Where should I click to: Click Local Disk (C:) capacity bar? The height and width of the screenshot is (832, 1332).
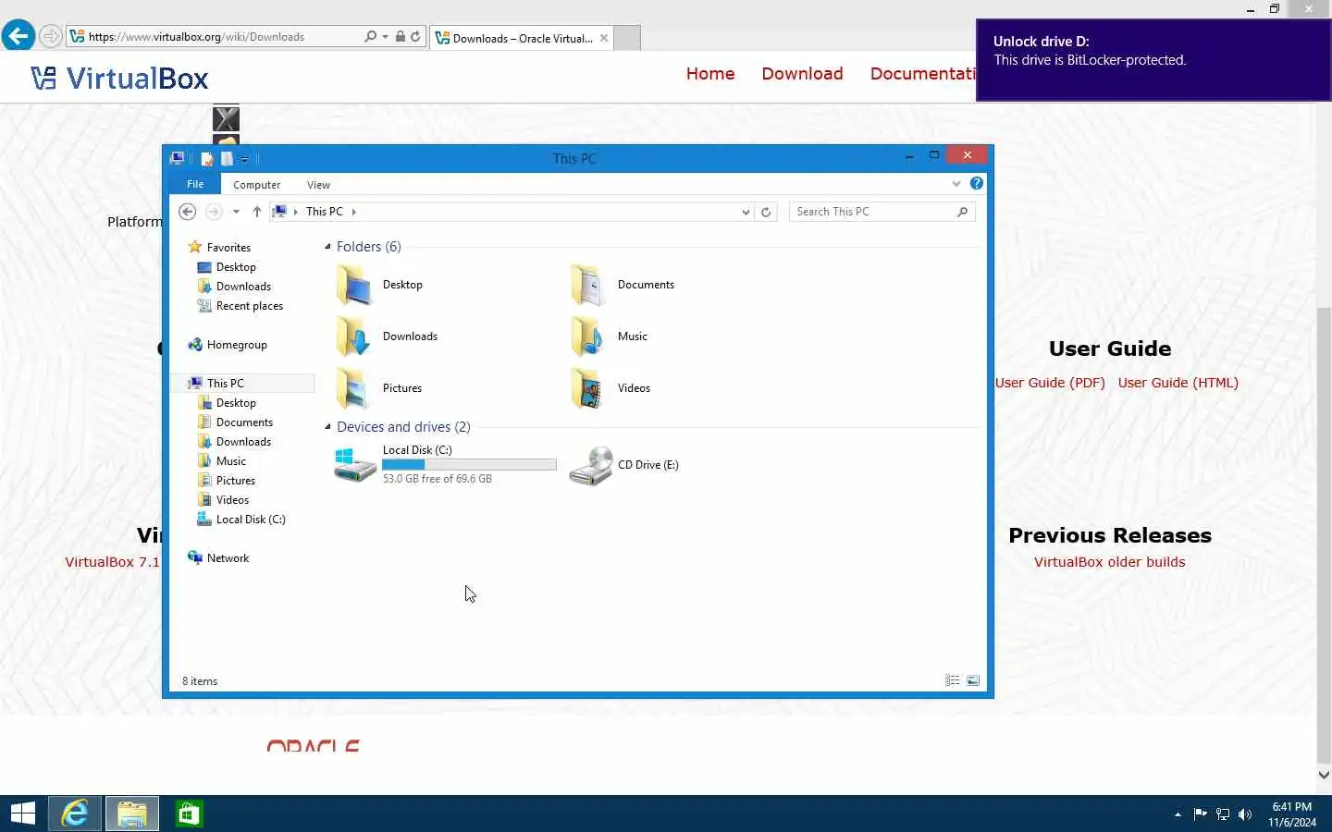pos(469,465)
